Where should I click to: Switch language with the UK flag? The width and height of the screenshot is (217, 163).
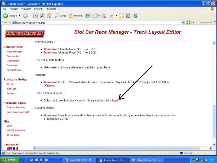[10, 148]
